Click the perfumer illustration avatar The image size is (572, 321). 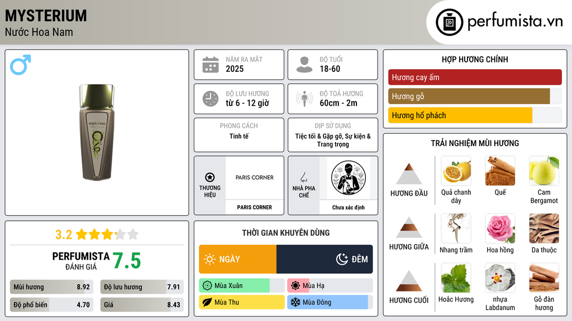pos(349,178)
